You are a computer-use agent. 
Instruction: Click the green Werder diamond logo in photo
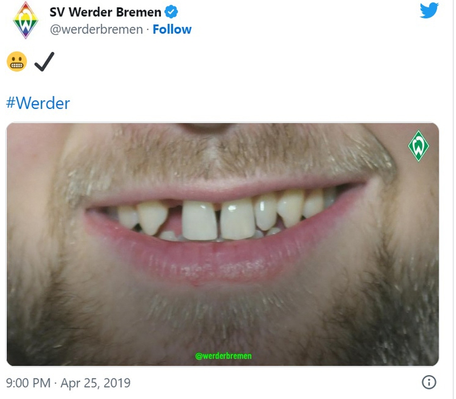tap(418, 145)
